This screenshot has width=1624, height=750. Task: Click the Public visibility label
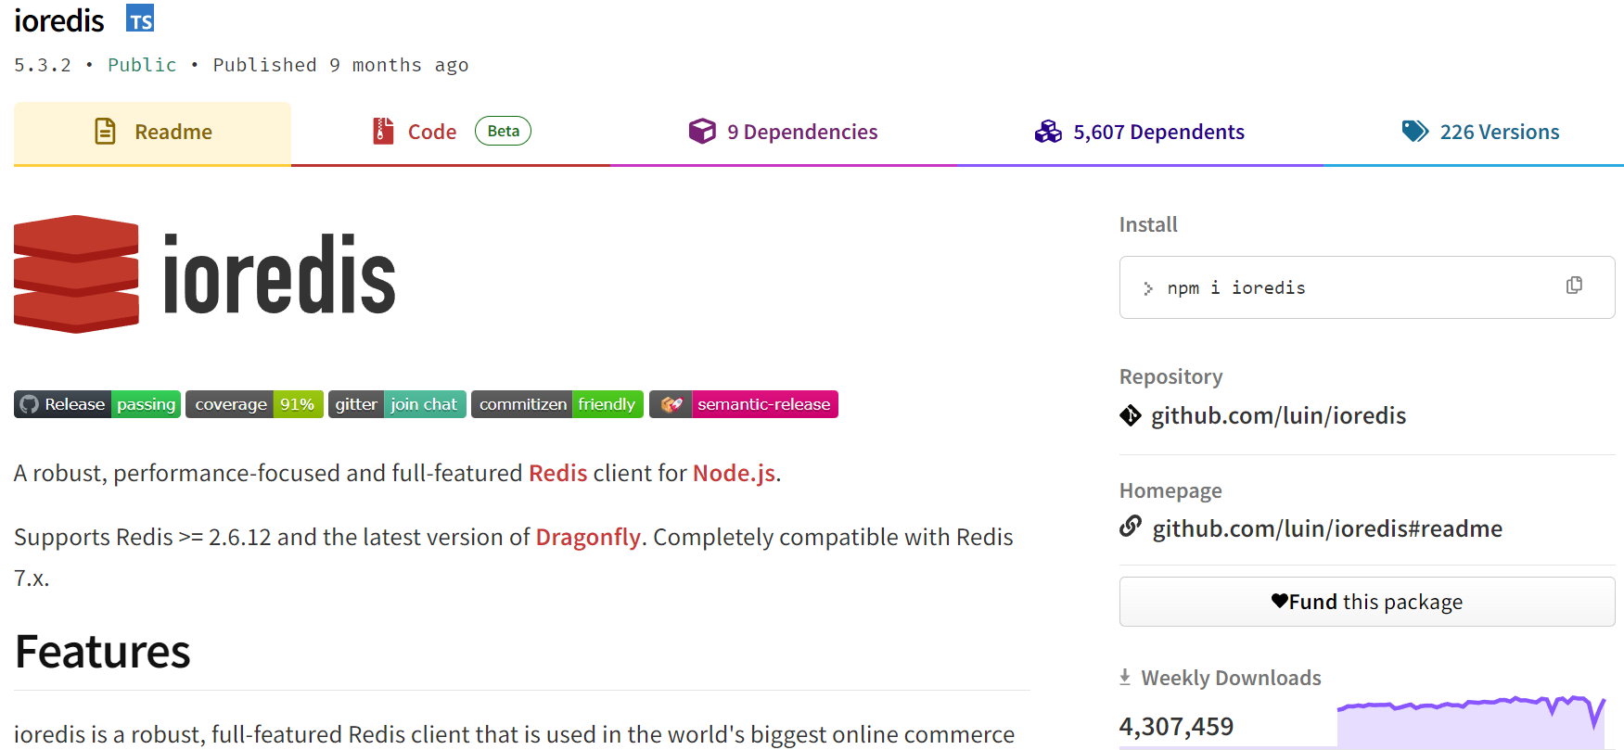click(x=142, y=65)
